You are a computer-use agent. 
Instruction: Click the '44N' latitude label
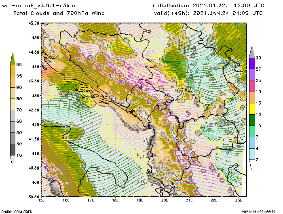point(36,67)
